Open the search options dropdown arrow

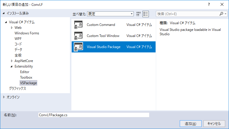[226, 14]
